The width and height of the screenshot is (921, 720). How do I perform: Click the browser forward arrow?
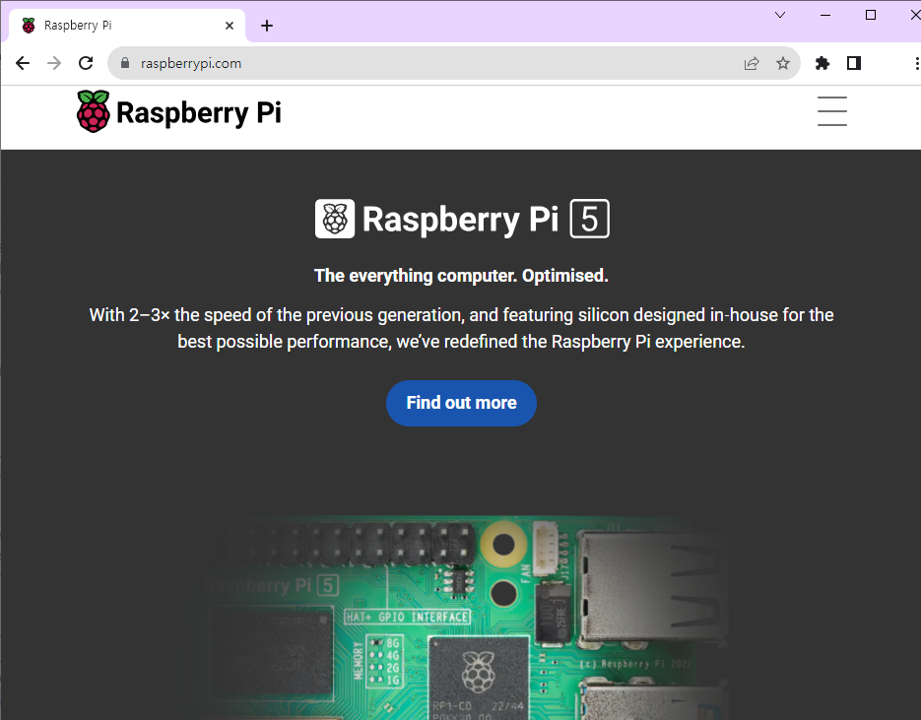(x=54, y=63)
